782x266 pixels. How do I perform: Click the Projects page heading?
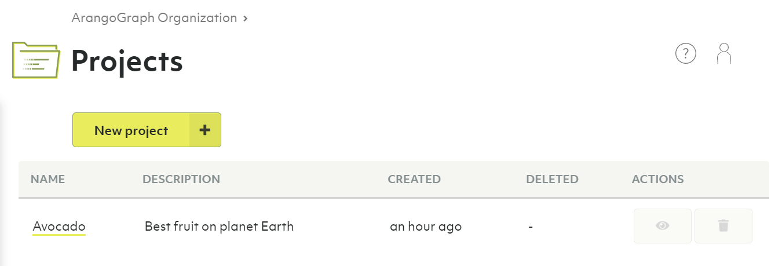[x=127, y=60]
